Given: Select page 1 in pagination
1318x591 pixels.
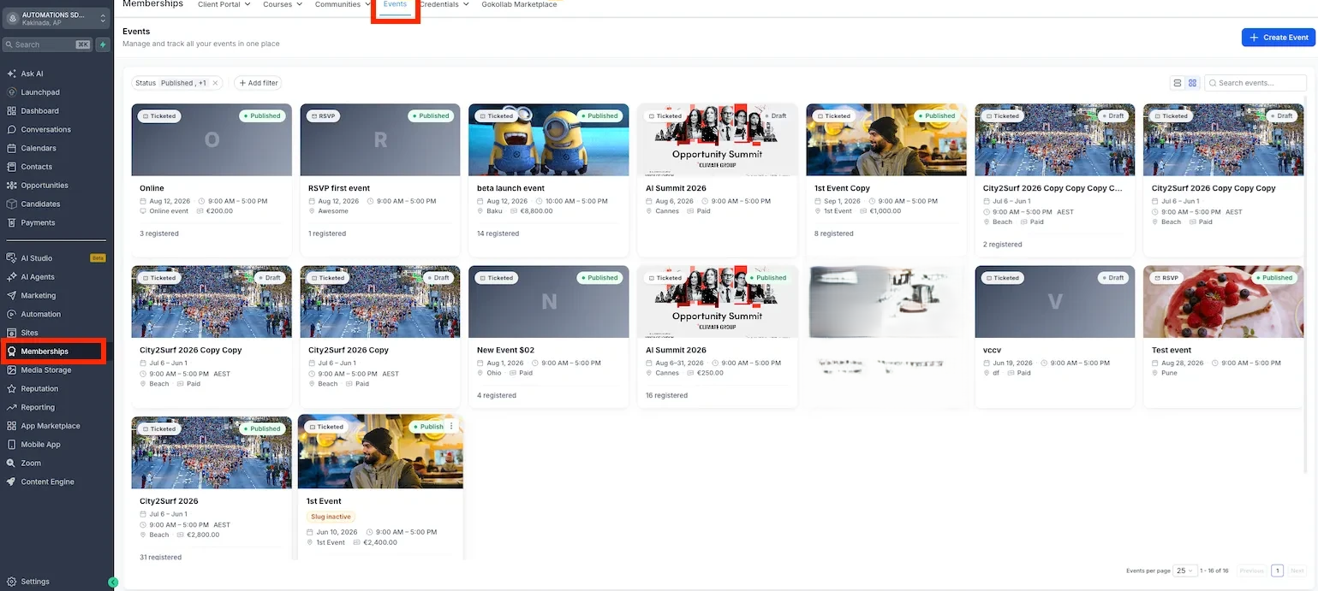Looking at the screenshot, I should [x=1277, y=570].
